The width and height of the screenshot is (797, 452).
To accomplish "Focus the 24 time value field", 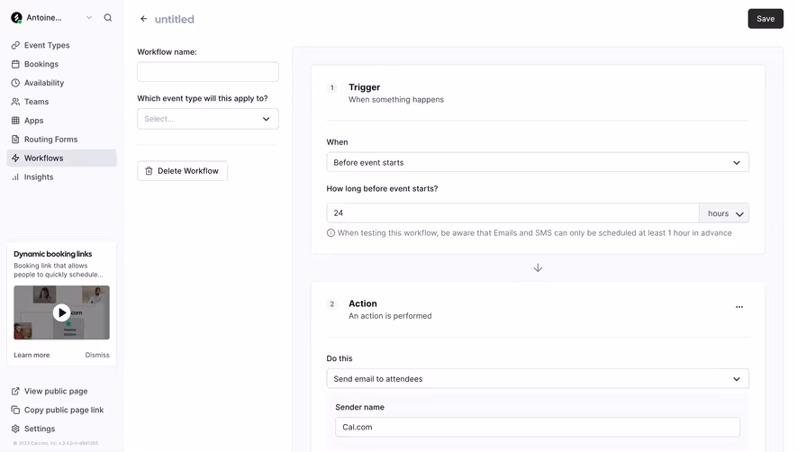I will 512,213.
